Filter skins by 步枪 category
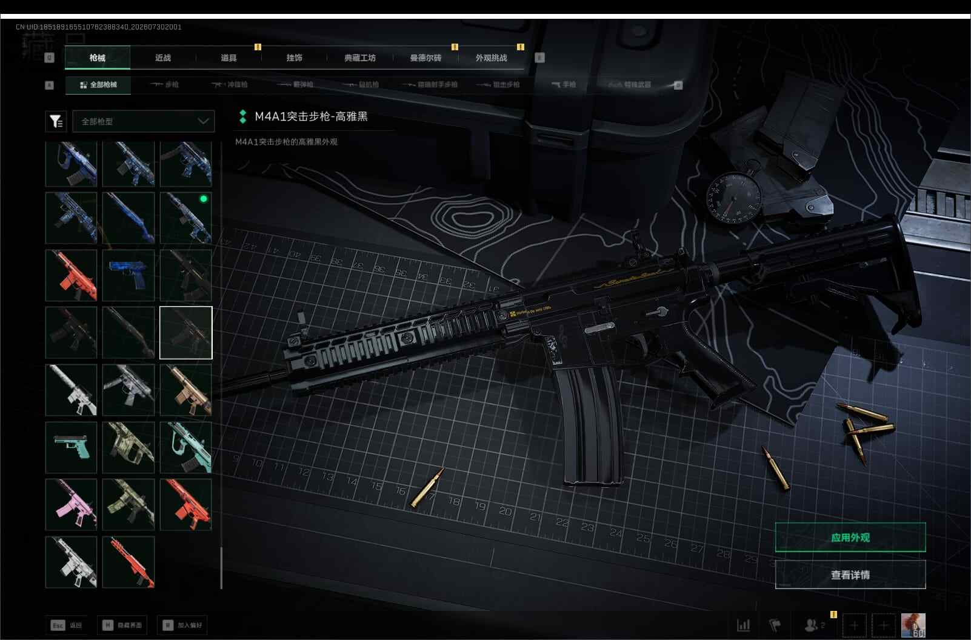Viewport: 971px width, 640px height. (164, 85)
